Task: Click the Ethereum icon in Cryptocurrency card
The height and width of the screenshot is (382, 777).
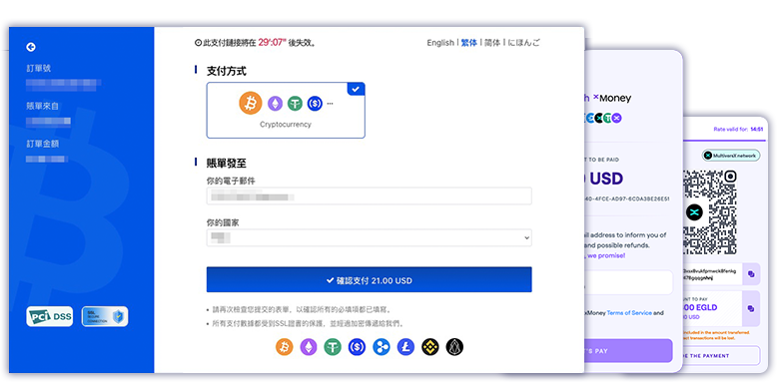Action: pyautogui.click(x=275, y=104)
